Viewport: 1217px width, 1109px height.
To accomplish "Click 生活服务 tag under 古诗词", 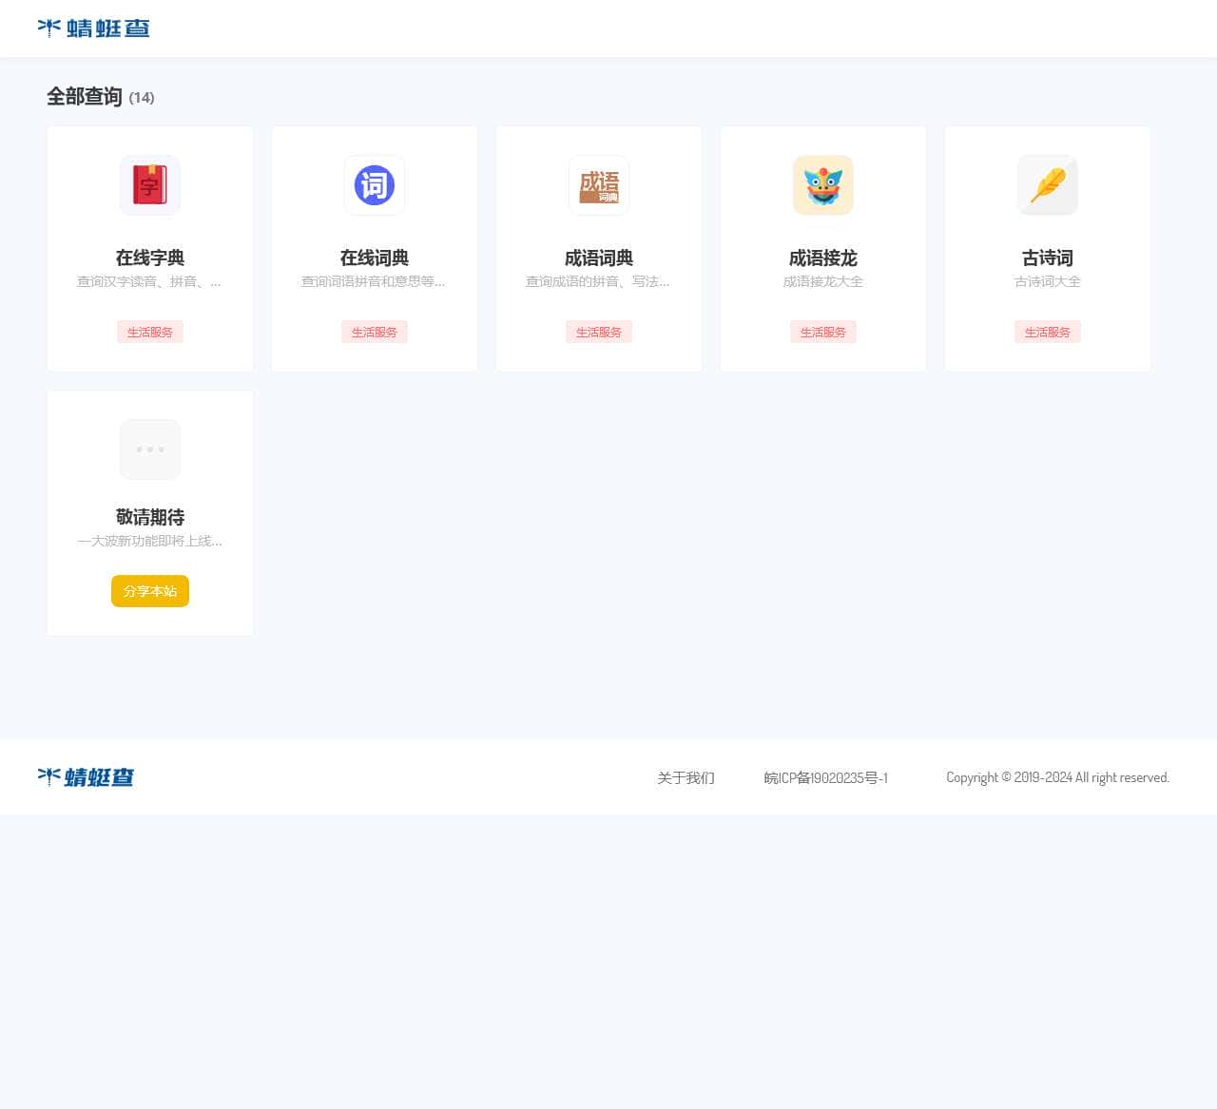I will [x=1048, y=332].
